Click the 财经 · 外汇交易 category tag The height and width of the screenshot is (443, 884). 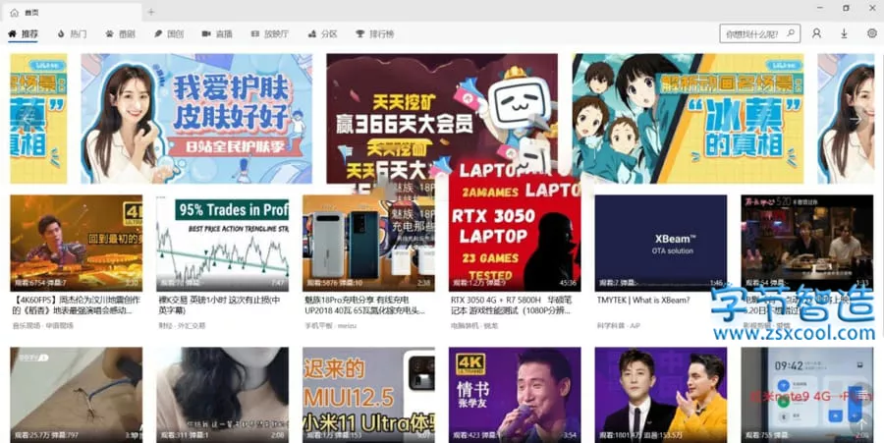(x=182, y=325)
